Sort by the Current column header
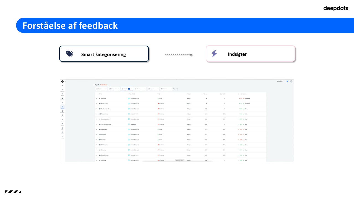The height and width of the screenshot is (199, 354). (222, 94)
